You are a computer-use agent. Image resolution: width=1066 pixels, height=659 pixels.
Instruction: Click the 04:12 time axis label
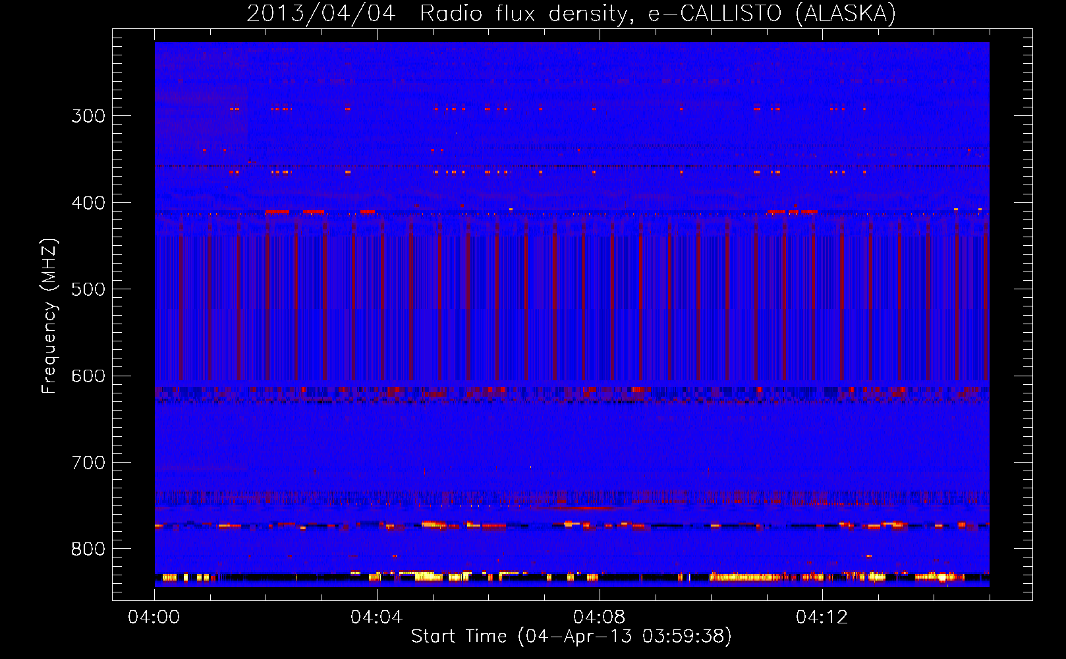point(822,617)
